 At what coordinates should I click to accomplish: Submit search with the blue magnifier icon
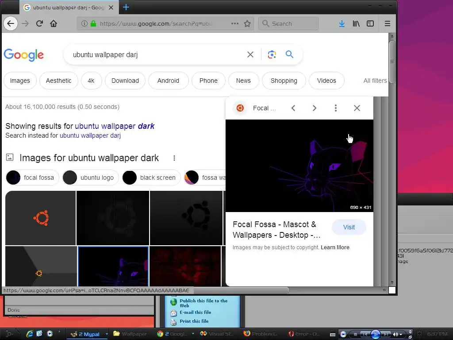click(289, 54)
